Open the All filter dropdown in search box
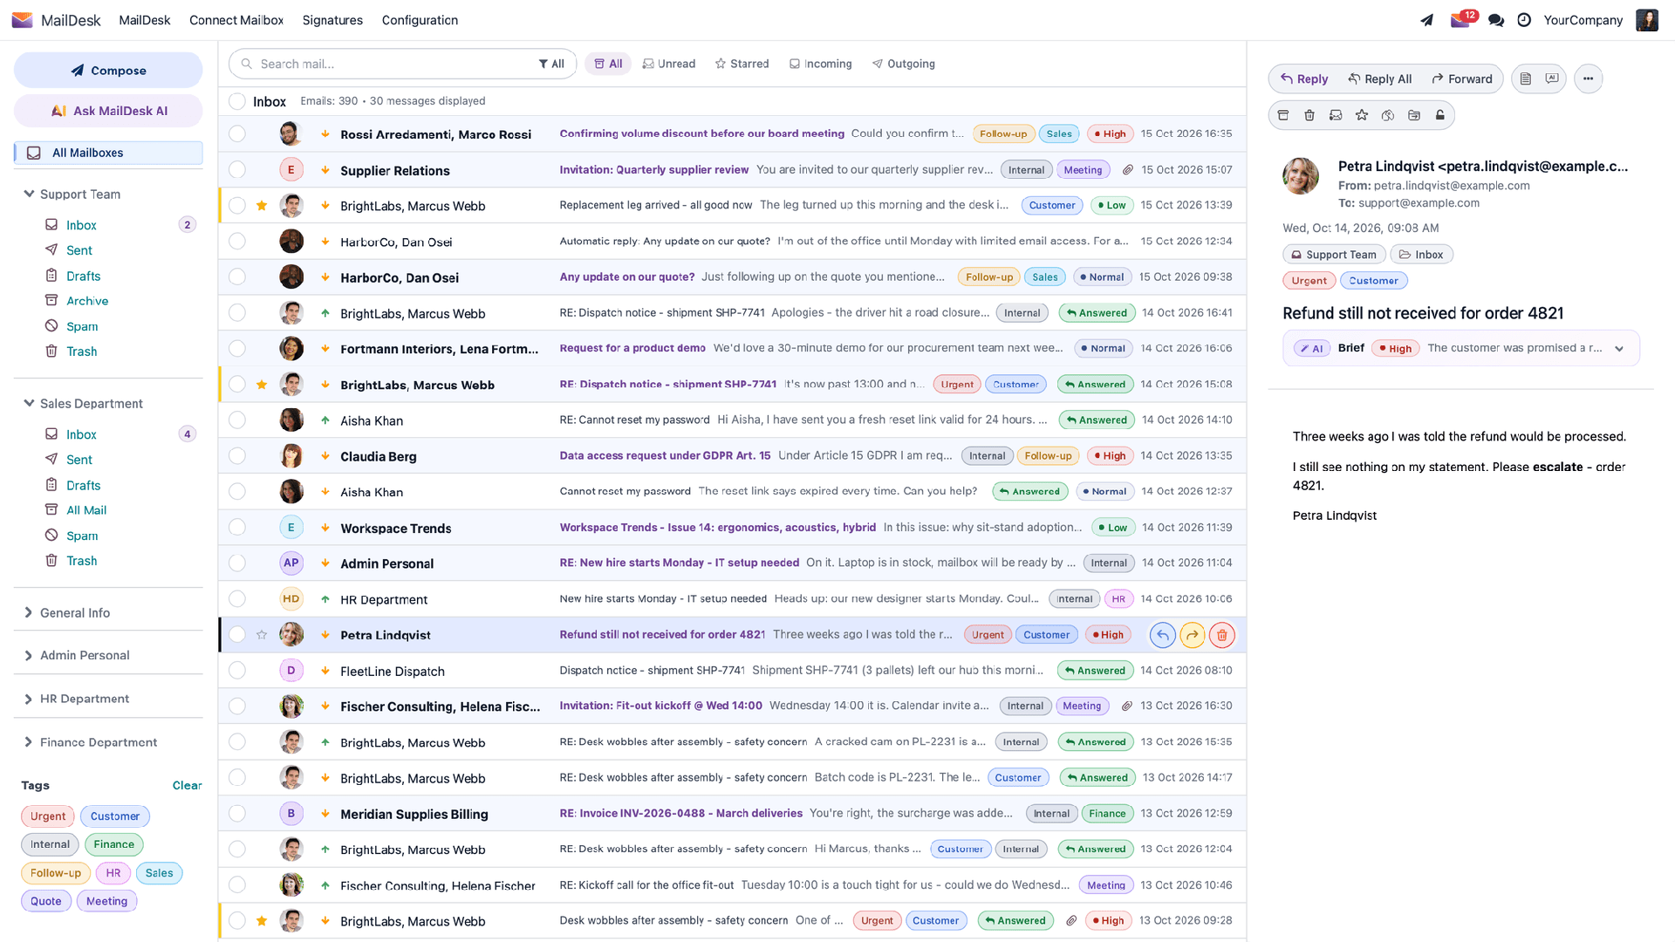 (x=551, y=64)
